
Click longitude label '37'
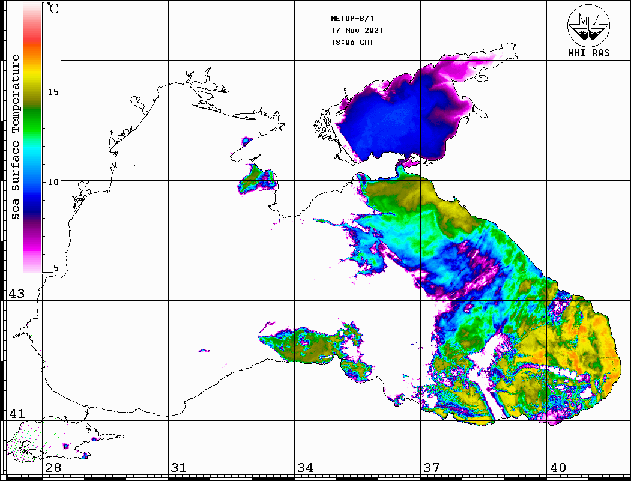[x=432, y=468]
